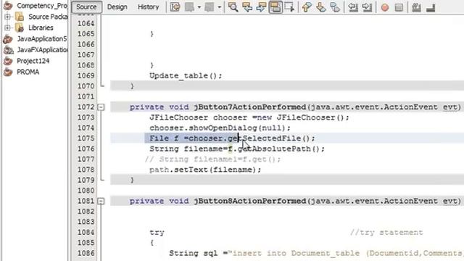This screenshot has height=261, width=464.
Task: Select the Competency_Pro project
Action: click(x=42, y=6)
